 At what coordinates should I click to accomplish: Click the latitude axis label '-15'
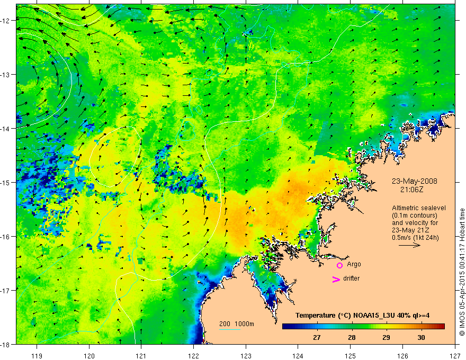[6, 182]
